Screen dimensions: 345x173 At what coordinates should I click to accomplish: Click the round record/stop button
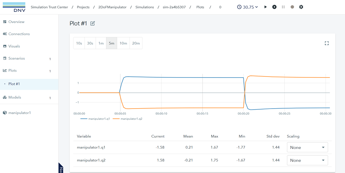pos(292,7)
